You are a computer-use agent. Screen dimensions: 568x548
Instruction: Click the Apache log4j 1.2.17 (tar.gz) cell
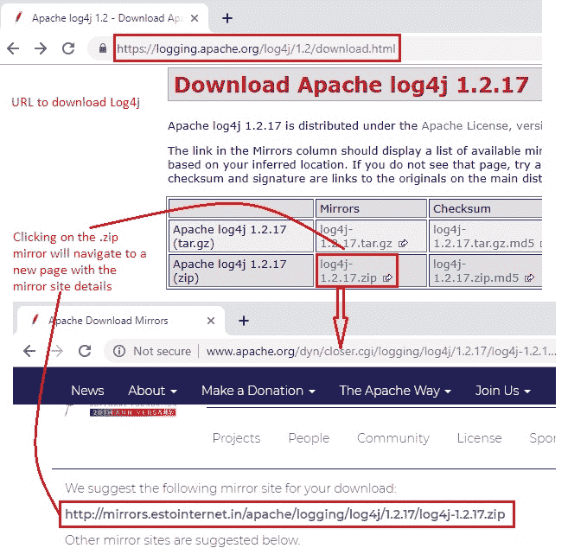pyautogui.click(x=241, y=236)
